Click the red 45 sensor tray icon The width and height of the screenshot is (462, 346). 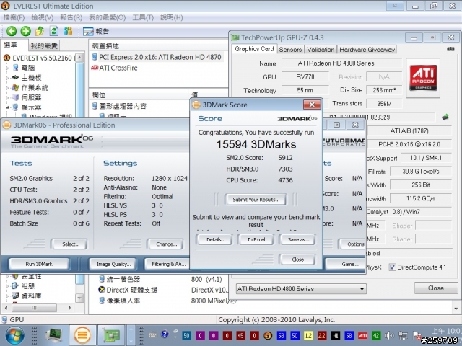[240, 335]
